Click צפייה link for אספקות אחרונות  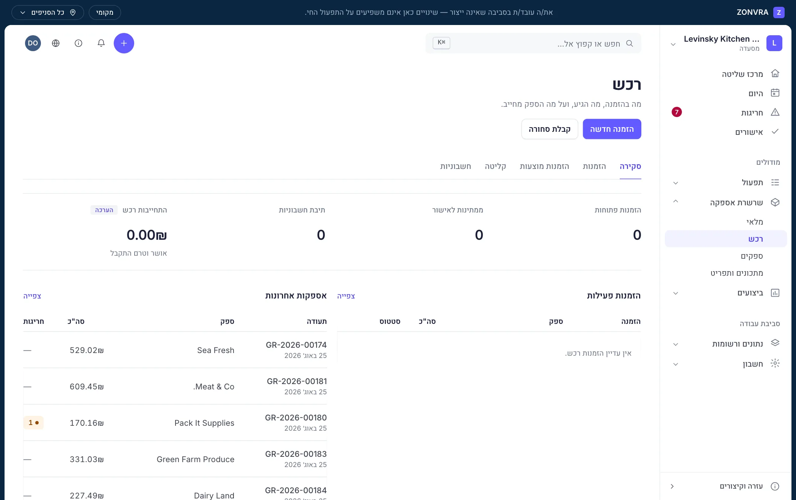coord(32,296)
